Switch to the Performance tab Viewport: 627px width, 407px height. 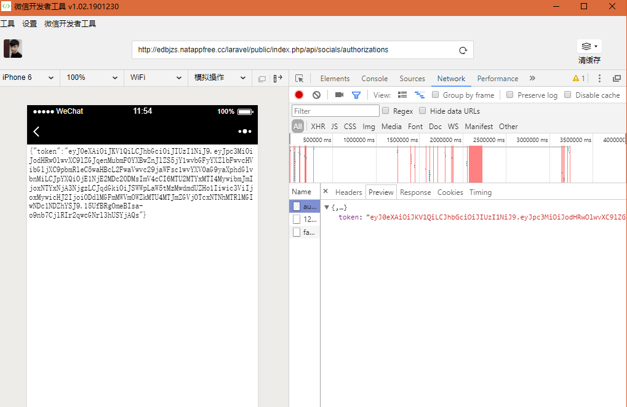tap(497, 79)
